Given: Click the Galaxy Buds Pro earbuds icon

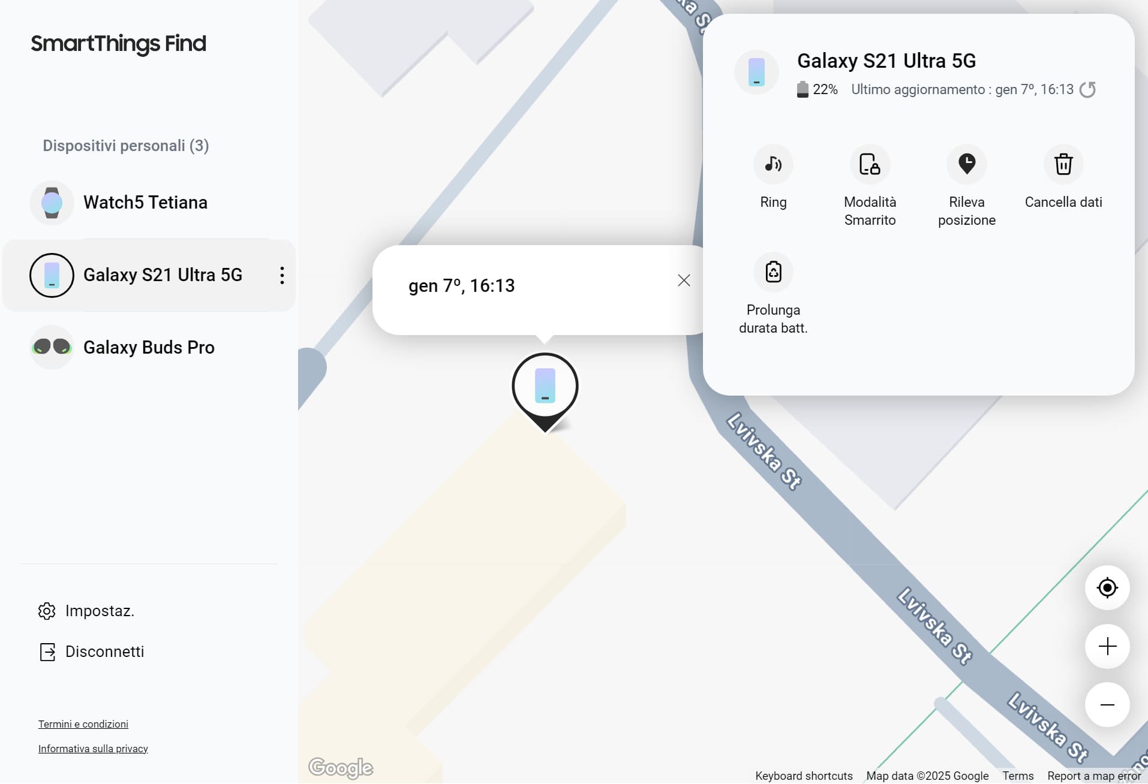Looking at the screenshot, I should click(52, 348).
